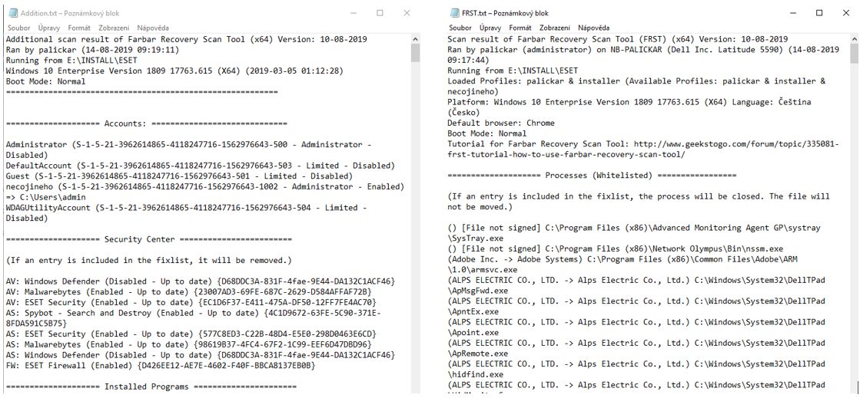Viewport: 860px width, 398px height.
Task: Open Nápověda menu in FRST.txt window
Action: (593, 28)
